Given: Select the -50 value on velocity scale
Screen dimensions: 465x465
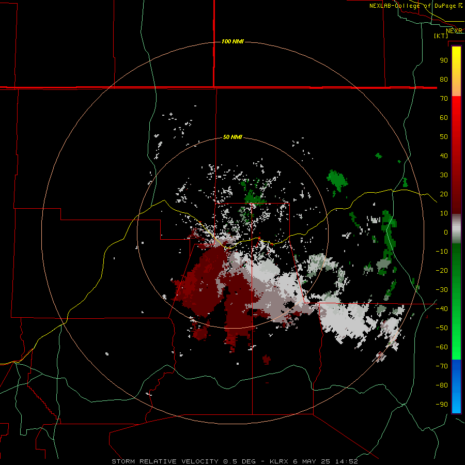Looking at the screenshot, I should [442, 328].
